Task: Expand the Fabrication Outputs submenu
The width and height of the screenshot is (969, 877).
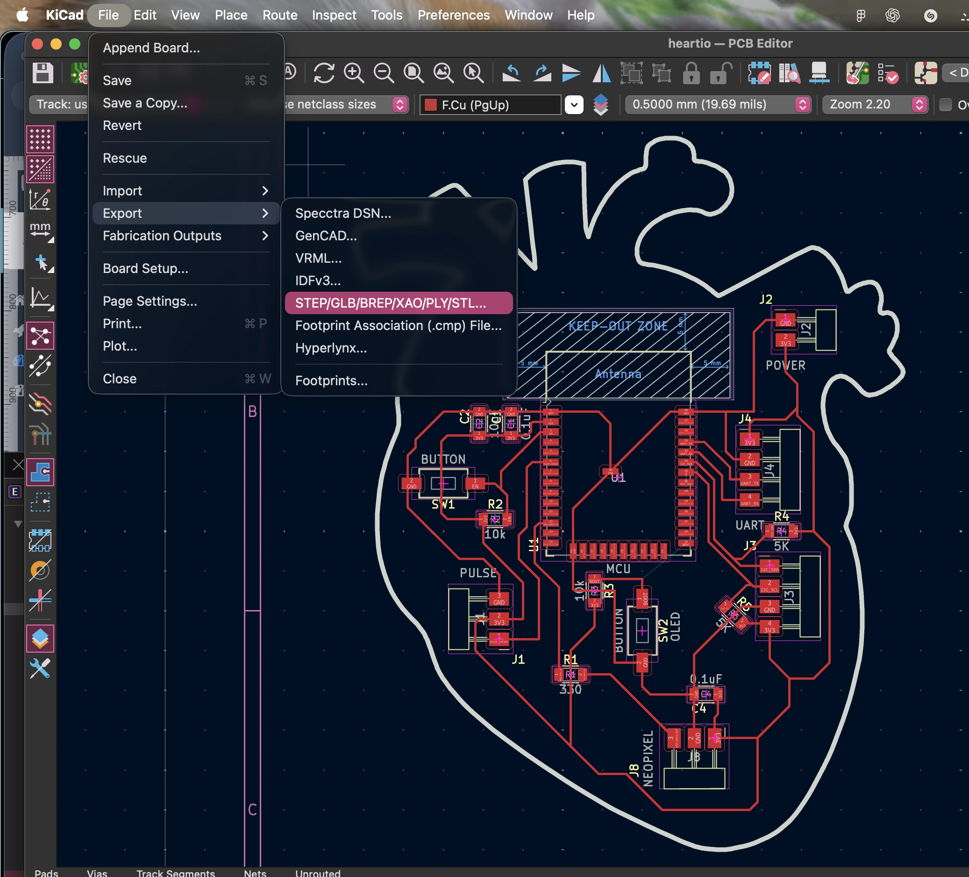Action: click(x=185, y=236)
